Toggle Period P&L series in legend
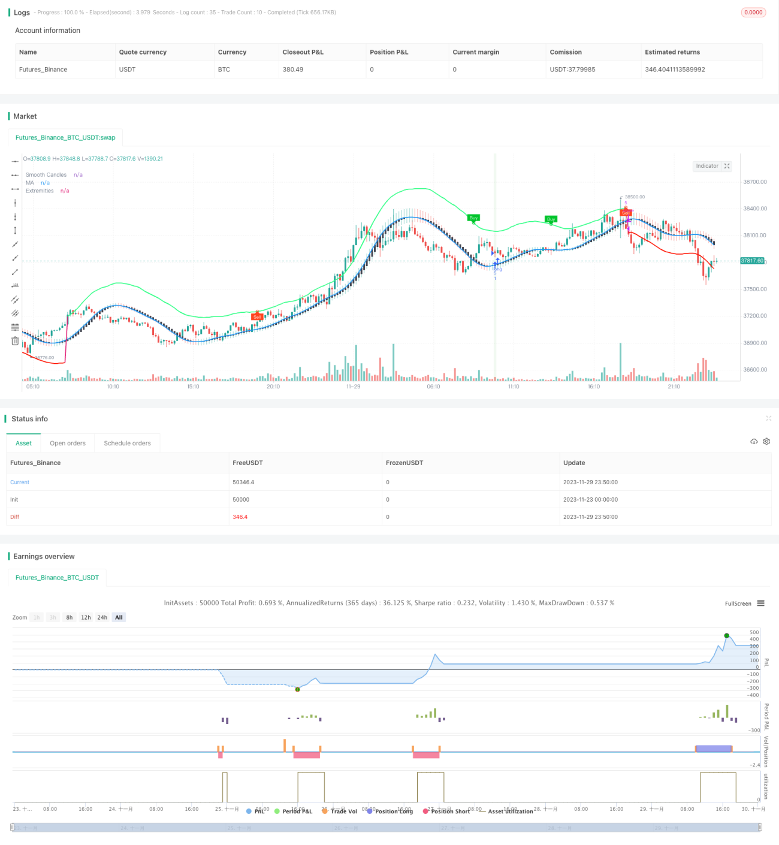The height and width of the screenshot is (845, 779). click(293, 811)
